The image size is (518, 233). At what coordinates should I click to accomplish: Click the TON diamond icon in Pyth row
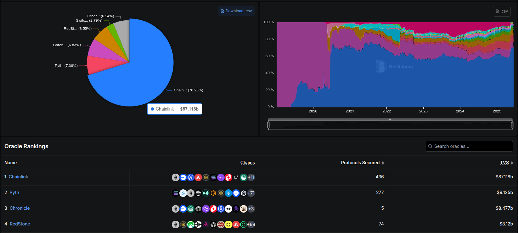(x=228, y=193)
